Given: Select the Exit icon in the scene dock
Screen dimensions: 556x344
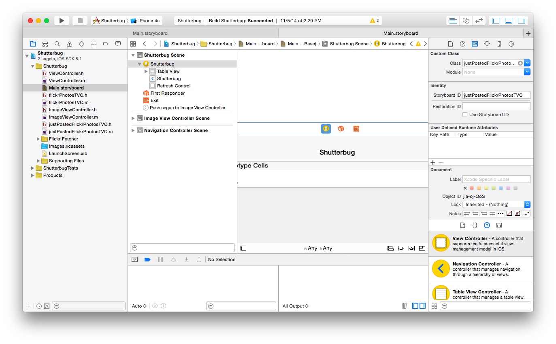Looking at the screenshot, I should pyautogui.click(x=356, y=129).
